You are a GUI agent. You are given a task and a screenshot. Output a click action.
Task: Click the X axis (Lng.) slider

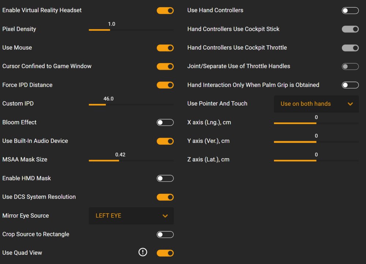(x=316, y=123)
